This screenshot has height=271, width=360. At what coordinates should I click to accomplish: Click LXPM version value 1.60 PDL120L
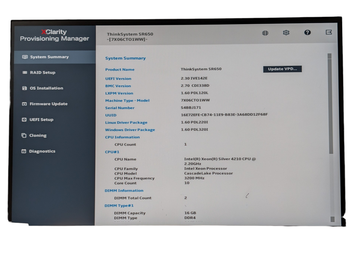(x=194, y=93)
